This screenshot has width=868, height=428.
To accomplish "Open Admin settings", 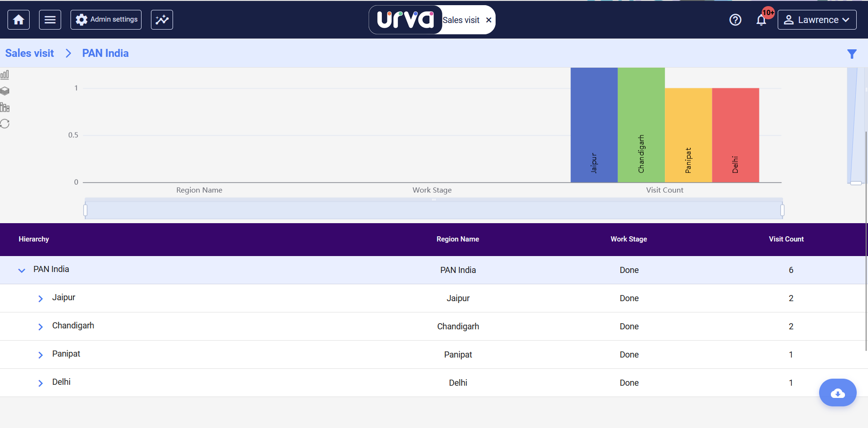I will click(106, 20).
